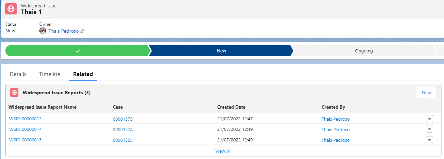Click Thais Pedroso owner avatar
Screen dimensions: 444x159
click(43, 31)
